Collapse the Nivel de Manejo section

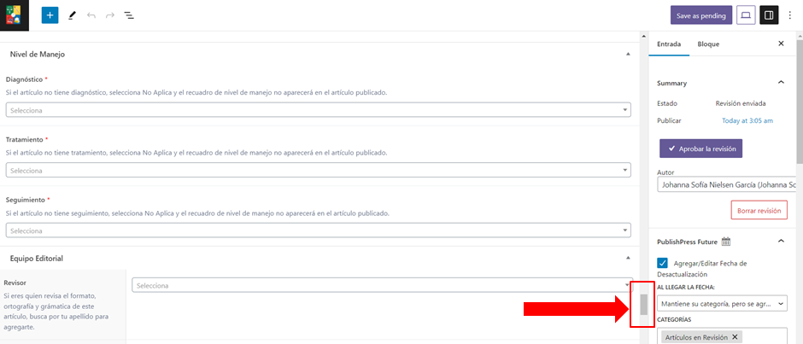tap(629, 55)
